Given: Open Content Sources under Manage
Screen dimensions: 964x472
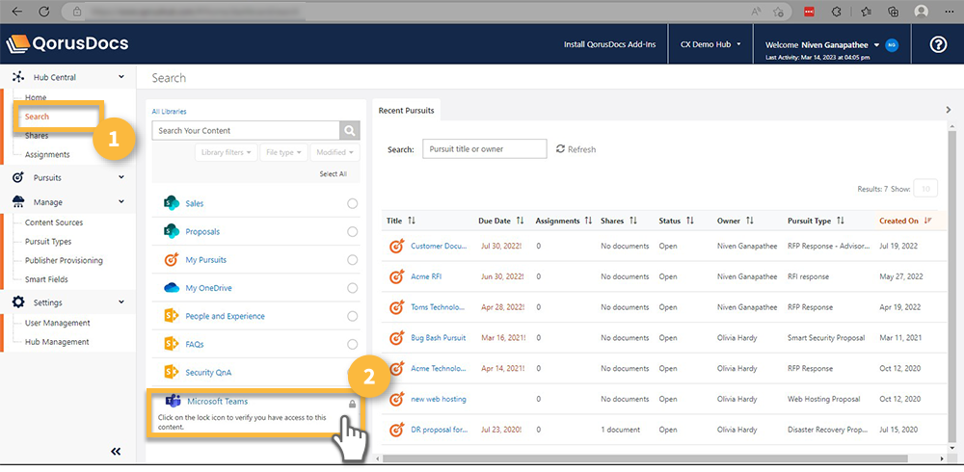Looking at the screenshot, I should (x=53, y=223).
